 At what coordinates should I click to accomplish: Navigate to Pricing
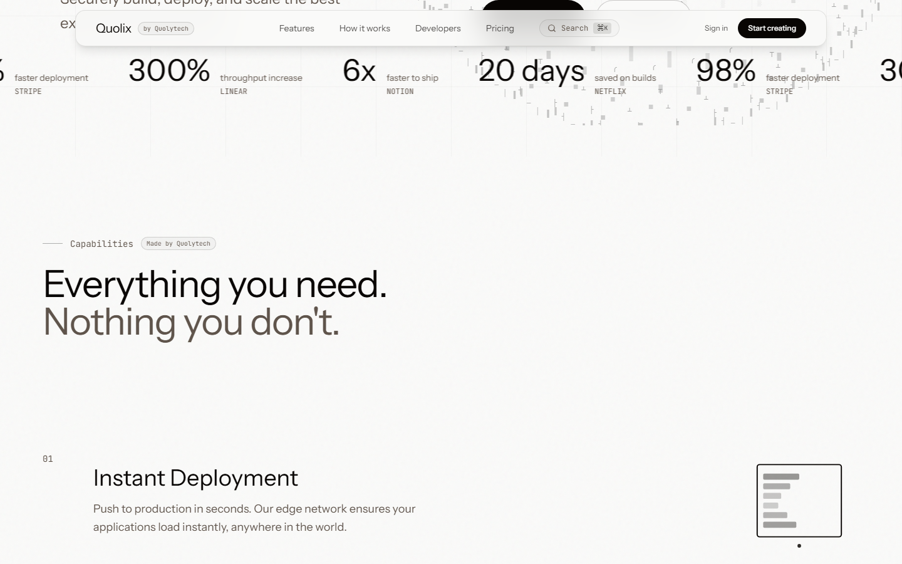[x=500, y=28]
